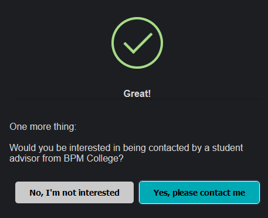
Task: Dismiss the offer with "No, I'm not interested"
Action: (74, 192)
